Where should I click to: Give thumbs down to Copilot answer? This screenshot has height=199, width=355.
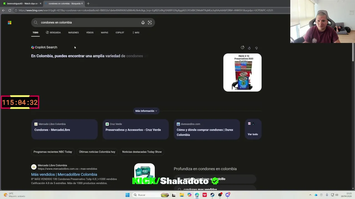(256, 48)
